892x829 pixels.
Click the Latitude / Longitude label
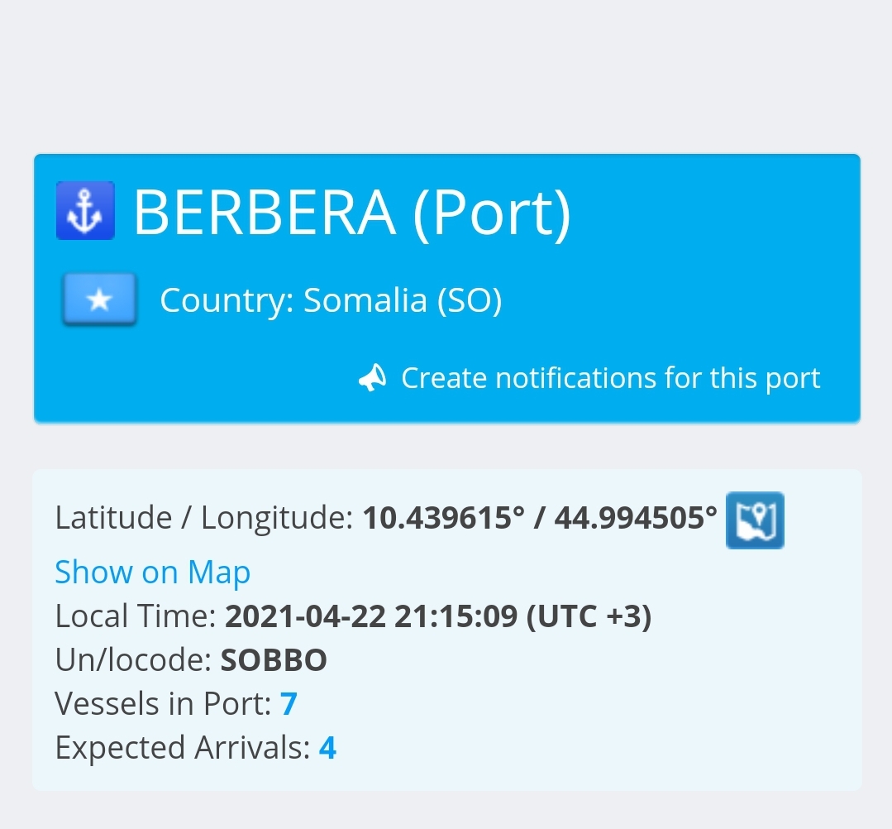[204, 518]
